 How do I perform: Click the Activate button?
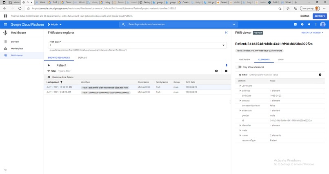point(320,16)
